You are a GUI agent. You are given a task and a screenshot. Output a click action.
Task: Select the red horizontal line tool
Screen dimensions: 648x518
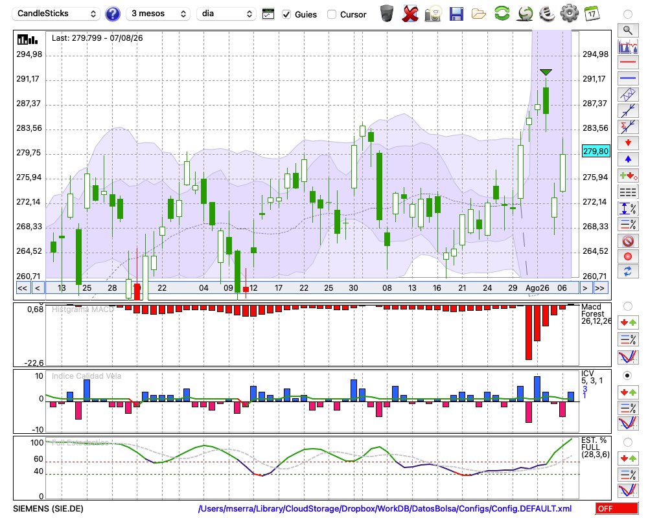[x=628, y=62]
